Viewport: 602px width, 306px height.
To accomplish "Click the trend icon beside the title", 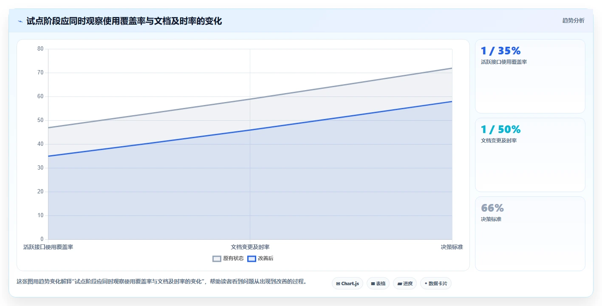I will pyautogui.click(x=20, y=21).
